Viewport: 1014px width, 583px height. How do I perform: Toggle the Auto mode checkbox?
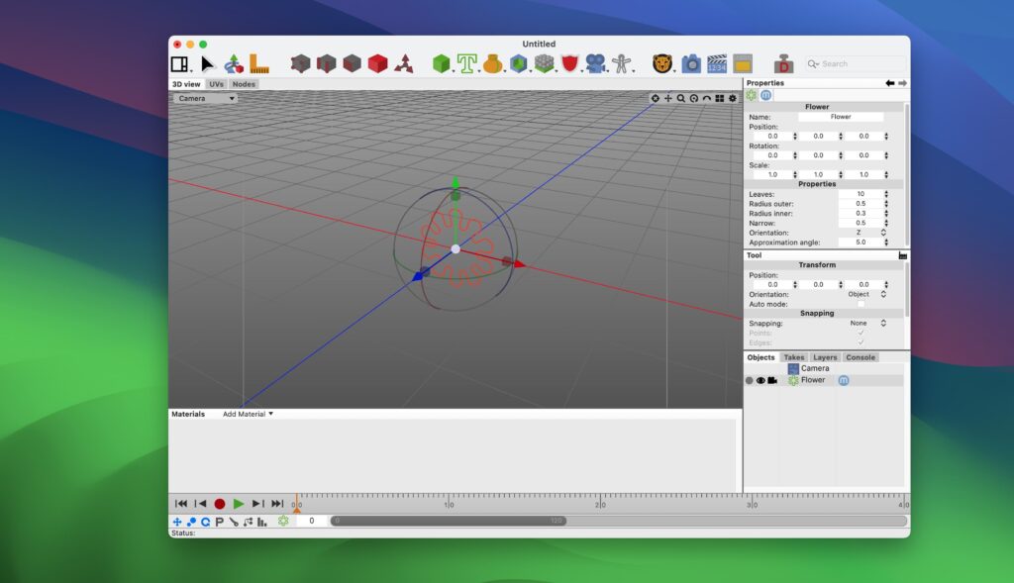[x=861, y=304]
